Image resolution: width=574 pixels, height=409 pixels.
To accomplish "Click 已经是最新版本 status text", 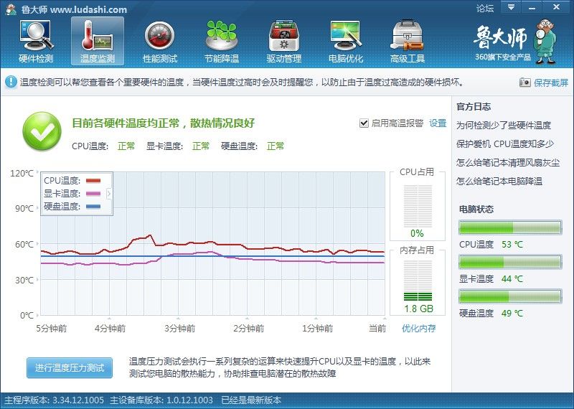I will coord(251,400).
